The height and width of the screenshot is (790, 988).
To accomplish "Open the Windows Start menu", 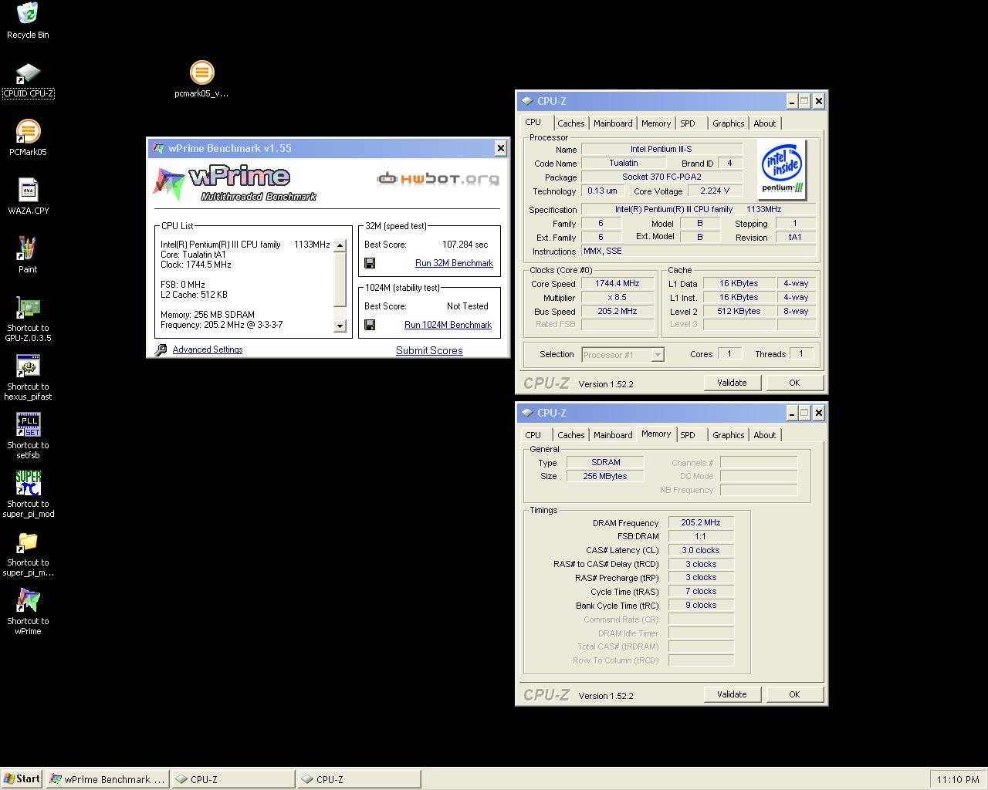I will (22, 779).
